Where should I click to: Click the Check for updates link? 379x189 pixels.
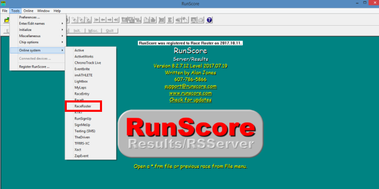(191, 100)
